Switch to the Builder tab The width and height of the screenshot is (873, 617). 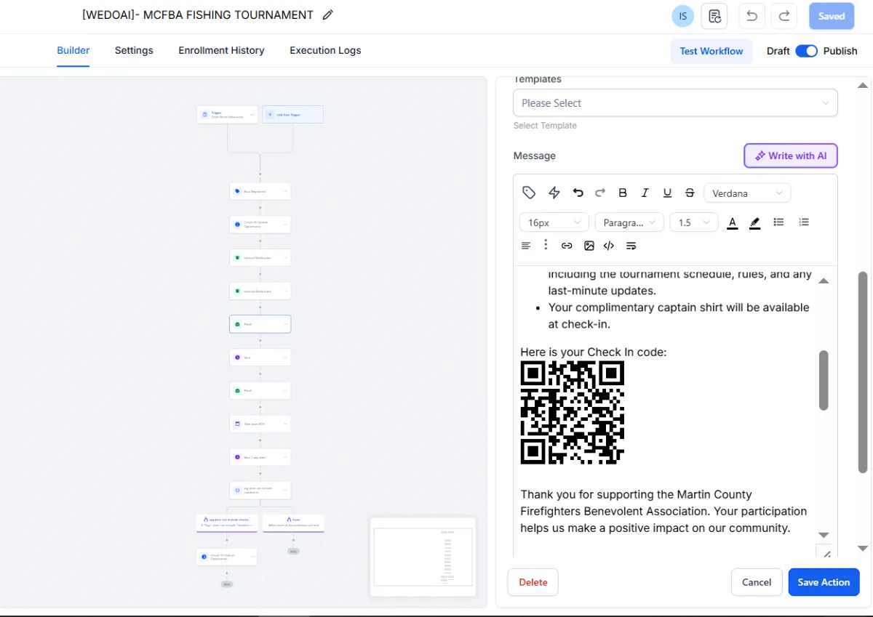(x=73, y=51)
